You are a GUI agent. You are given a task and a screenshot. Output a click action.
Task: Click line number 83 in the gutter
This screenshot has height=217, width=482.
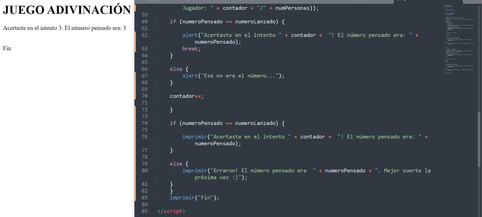pyautogui.click(x=145, y=198)
